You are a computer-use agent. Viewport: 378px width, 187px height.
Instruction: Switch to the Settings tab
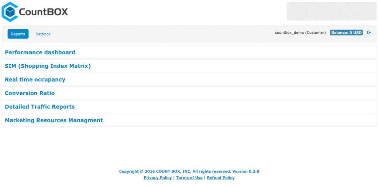pos(43,34)
